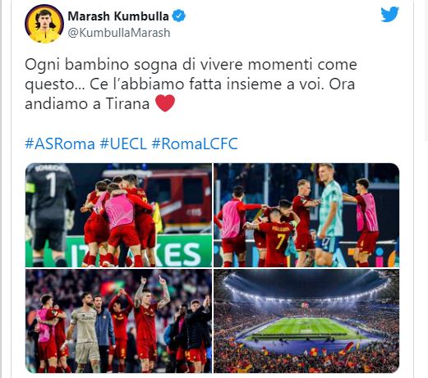Click the number 7 on the red shirt
Screen dimensions: 428x378
click(281, 241)
